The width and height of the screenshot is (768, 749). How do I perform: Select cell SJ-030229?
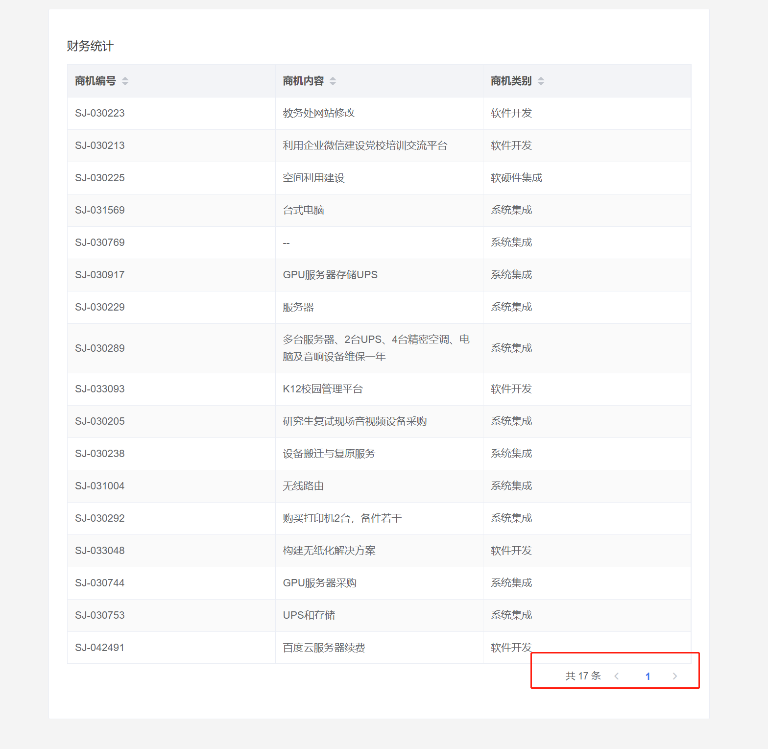[171, 307]
